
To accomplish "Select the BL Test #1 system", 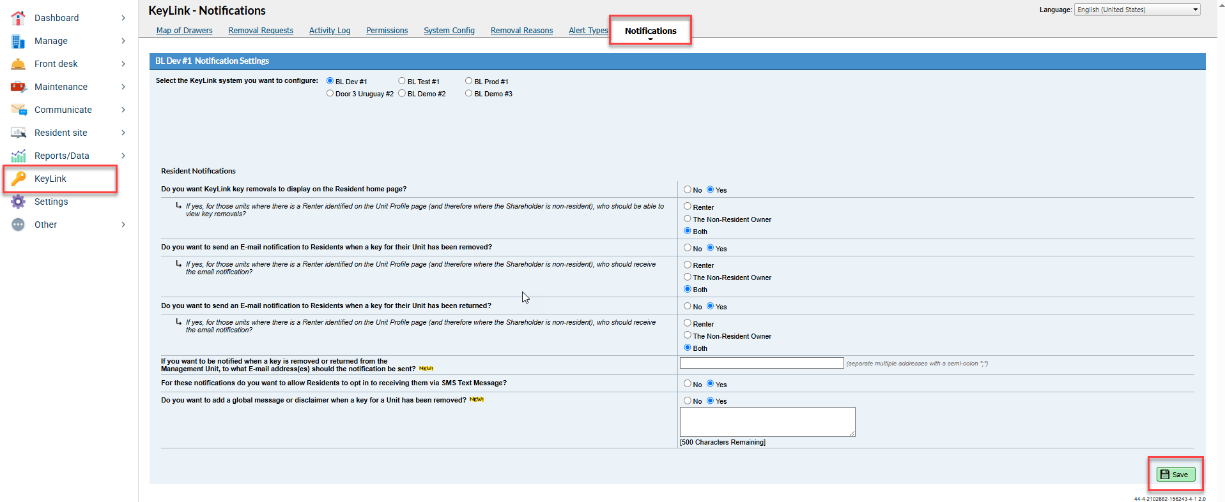I will click(402, 81).
